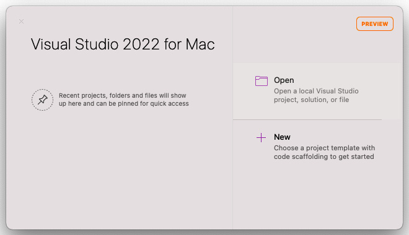Click the 'Recent projects, folders and files' message
This screenshot has width=409, height=235.
pyautogui.click(x=124, y=100)
